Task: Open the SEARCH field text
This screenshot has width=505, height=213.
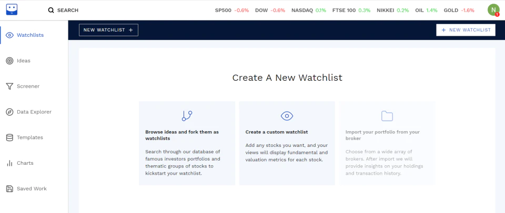Action: pos(68,10)
